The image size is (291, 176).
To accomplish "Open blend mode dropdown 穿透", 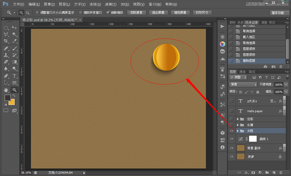I will pyautogui.click(x=243, y=84).
